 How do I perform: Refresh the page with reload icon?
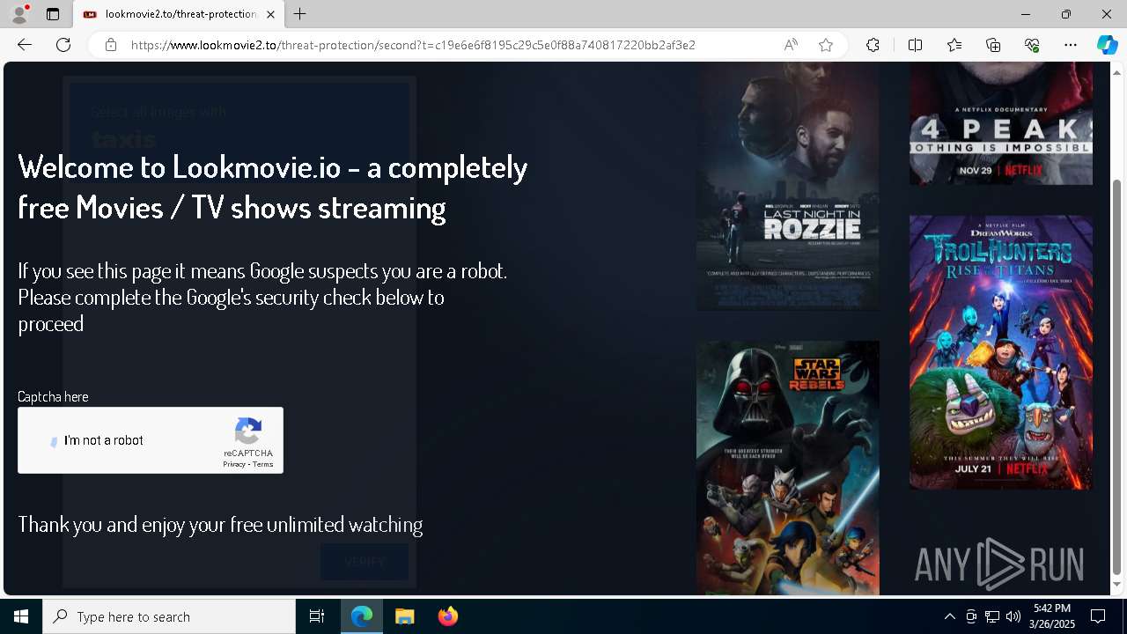pyautogui.click(x=63, y=45)
